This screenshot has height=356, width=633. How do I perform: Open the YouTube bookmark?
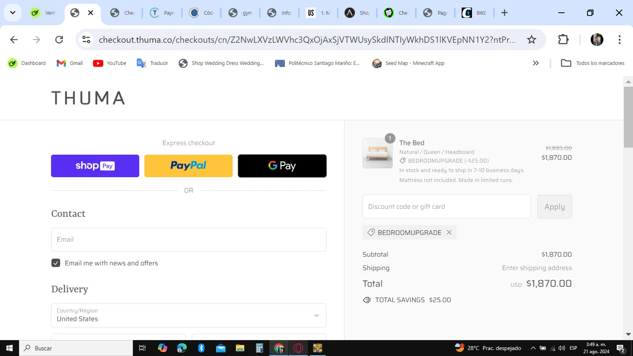click(x=110, y=63)
